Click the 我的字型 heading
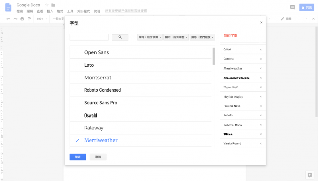Screen dimensions: 318x181 click(231, 35)
